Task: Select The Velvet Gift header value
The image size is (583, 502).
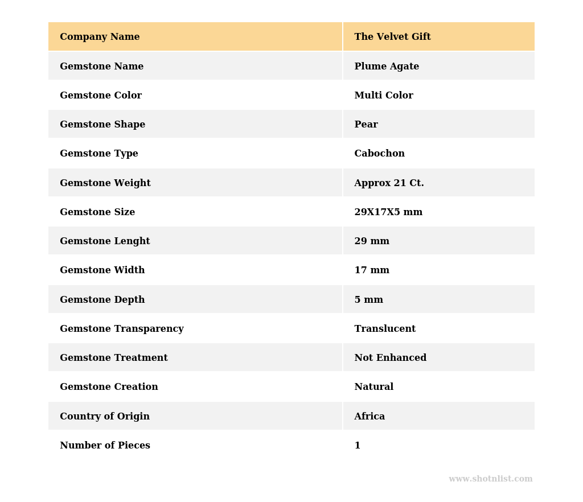Action: [x=392, y=37]
